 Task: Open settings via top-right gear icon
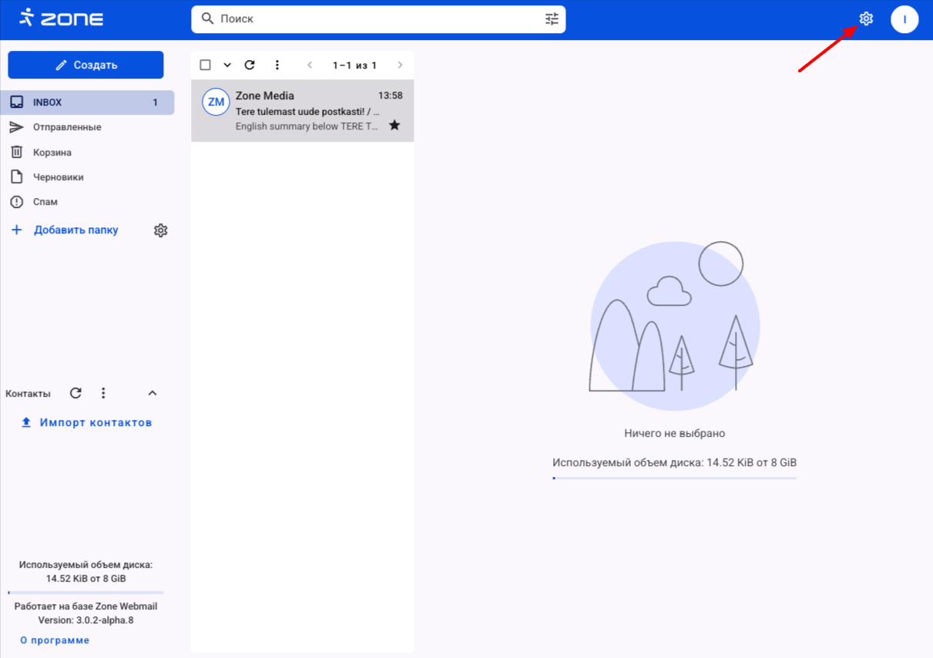coord(866,19)
